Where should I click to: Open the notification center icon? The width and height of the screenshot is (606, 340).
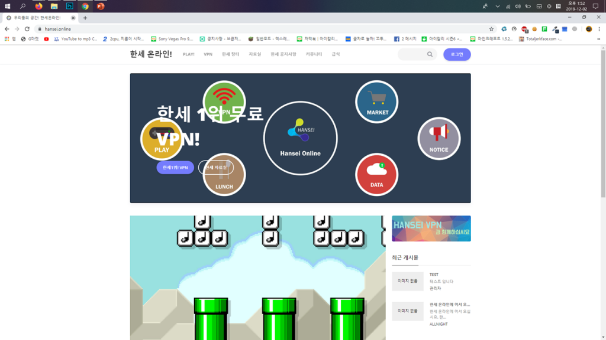[595, 6]
